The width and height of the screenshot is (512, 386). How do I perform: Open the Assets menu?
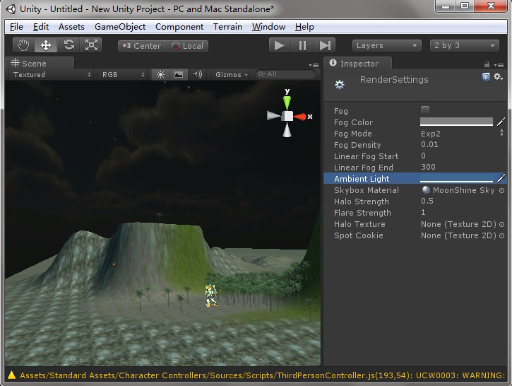71,27
